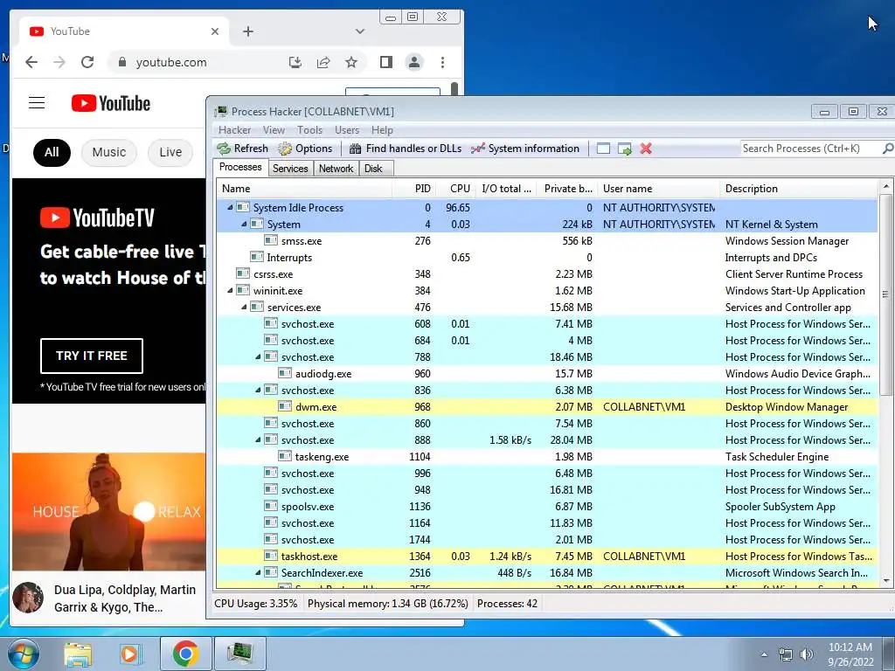Sort by the PID column header

click(x=414, y=189)
